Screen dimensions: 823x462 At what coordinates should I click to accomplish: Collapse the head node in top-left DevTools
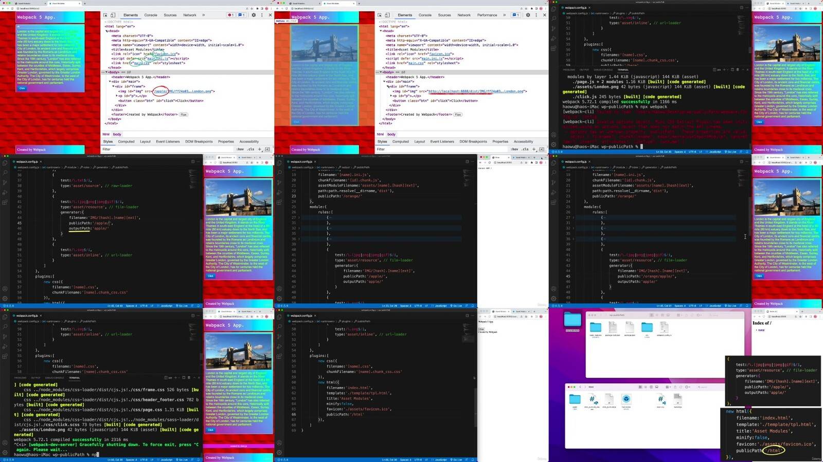(106, 31)
